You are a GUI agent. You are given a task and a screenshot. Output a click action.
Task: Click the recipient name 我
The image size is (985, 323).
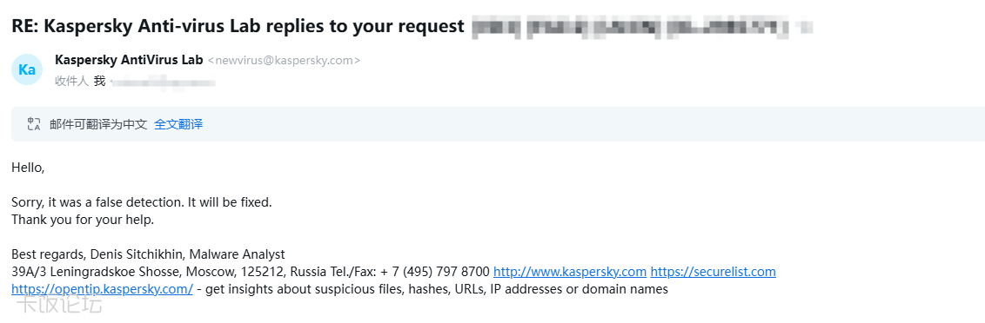point(99,81)
